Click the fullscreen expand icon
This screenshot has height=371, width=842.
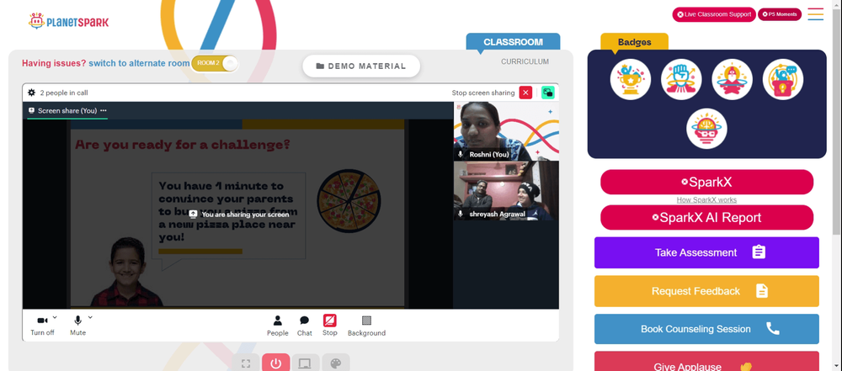click(x=246, y=363)
